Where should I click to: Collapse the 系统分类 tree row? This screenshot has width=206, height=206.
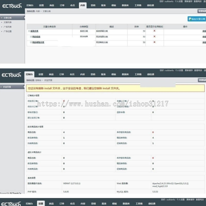[29, 31]
